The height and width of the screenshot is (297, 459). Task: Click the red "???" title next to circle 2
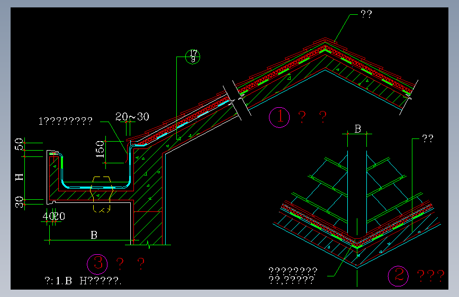pos(430,276)
